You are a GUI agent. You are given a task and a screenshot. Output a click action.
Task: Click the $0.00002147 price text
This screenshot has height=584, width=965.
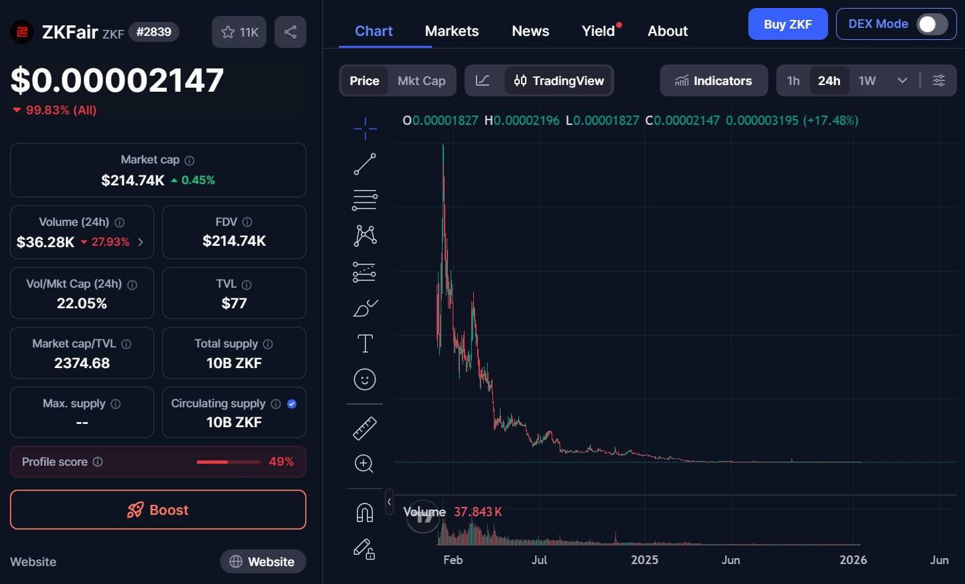click(117, 80)
